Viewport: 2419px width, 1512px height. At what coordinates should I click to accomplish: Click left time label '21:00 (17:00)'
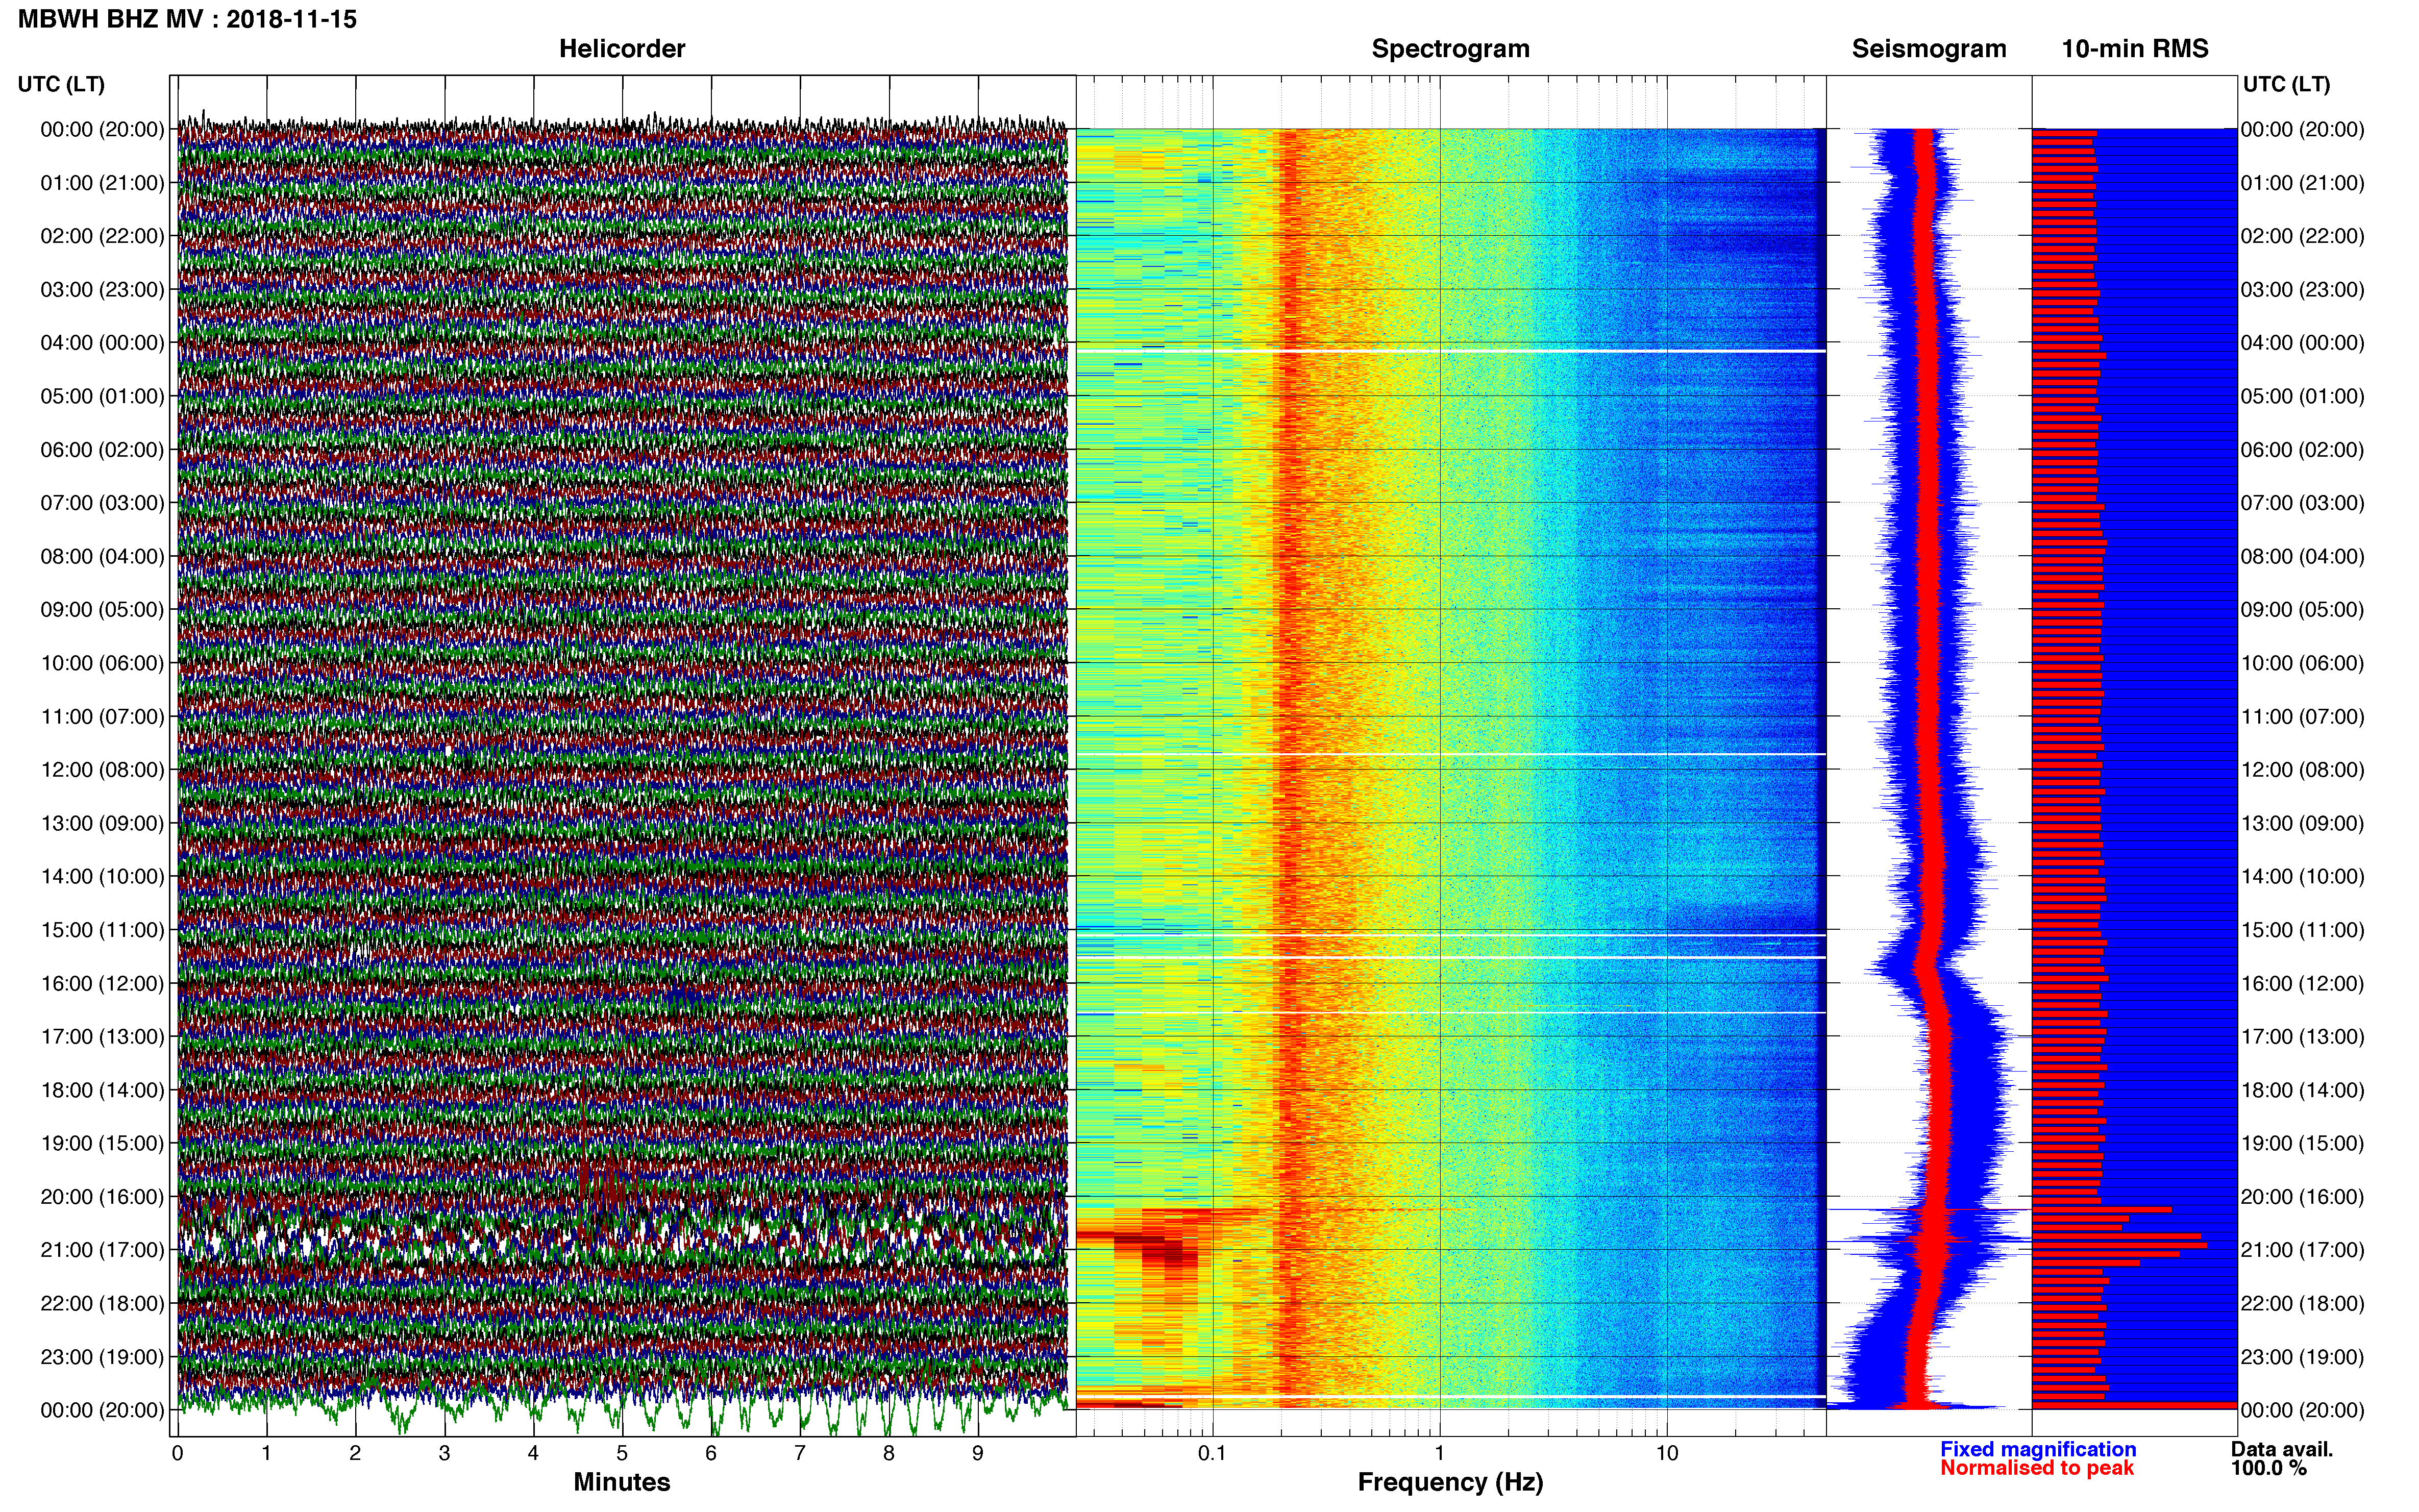pos(102,1250)
